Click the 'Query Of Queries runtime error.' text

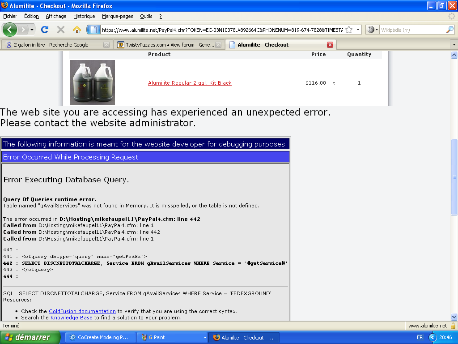[x=50, y=199]
